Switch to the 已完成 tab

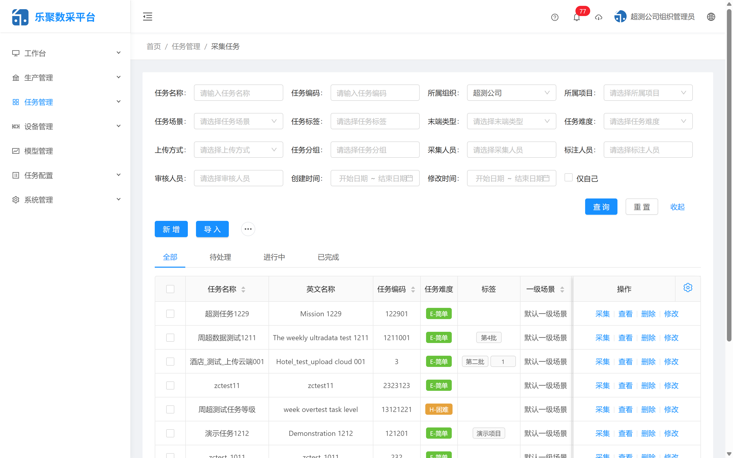pyautogui.click(x=328, y=257)
